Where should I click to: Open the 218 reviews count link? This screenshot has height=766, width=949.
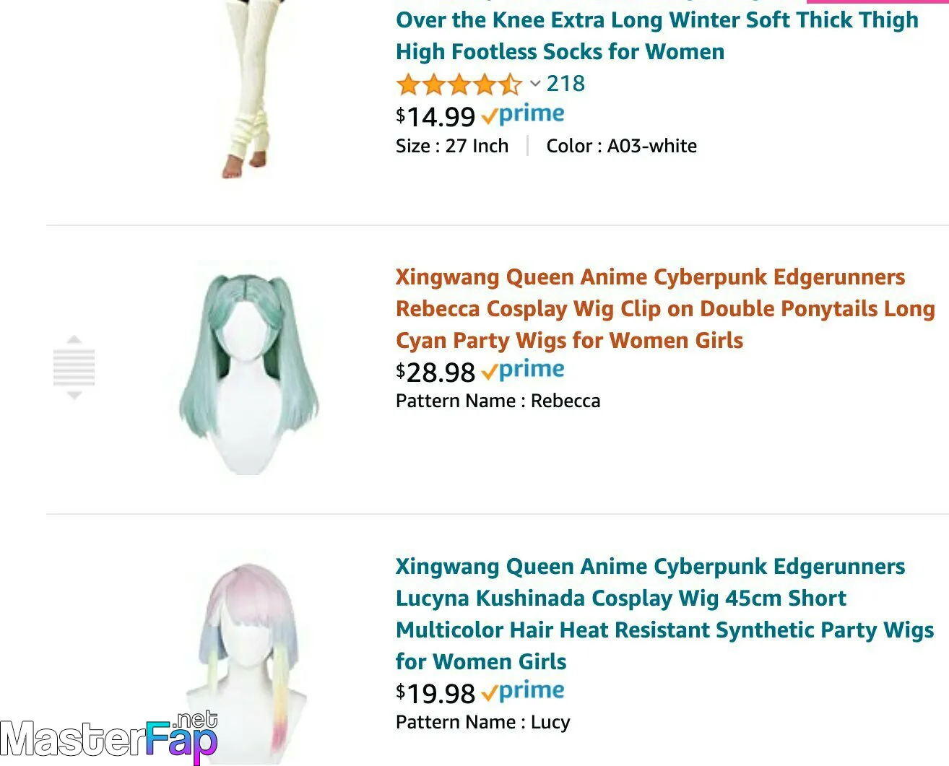point(565,84)
